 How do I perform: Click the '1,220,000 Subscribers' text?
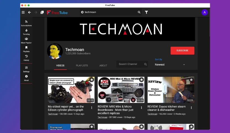(x=78, y=54)
